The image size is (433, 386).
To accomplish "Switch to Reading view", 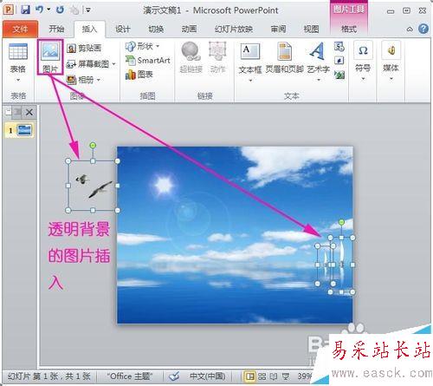I will click(x=274, y=376).
